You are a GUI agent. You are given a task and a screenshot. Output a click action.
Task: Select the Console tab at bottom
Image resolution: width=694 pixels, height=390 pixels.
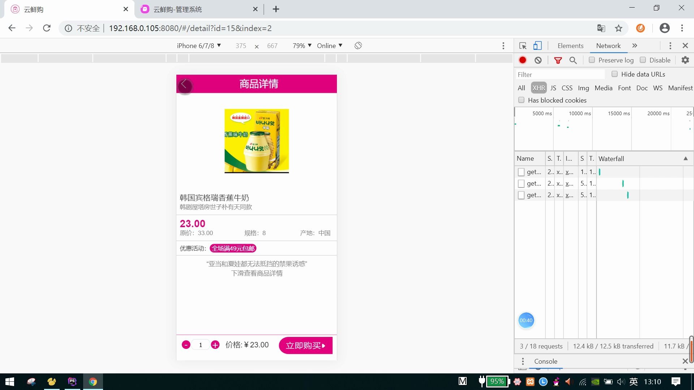[545, 361]
